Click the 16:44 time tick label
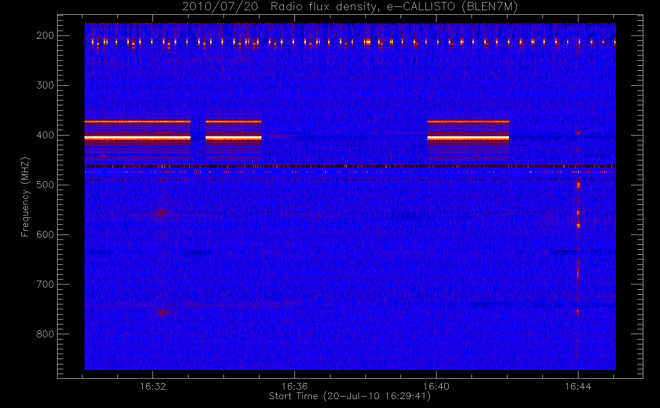This screenshot has width=660, height=408. [x=578, y=386]
